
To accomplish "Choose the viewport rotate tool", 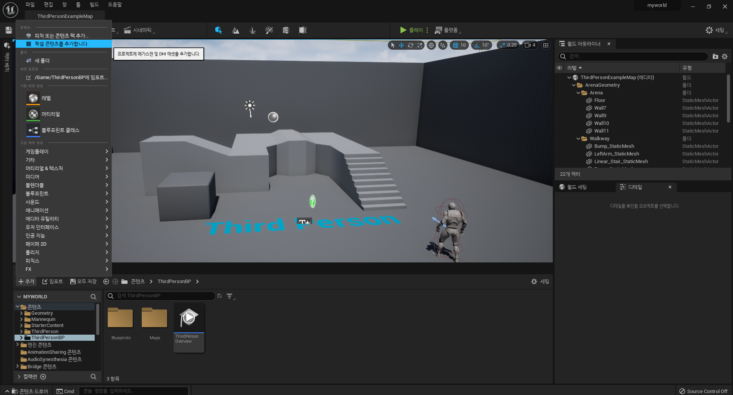I will point(410,45).
